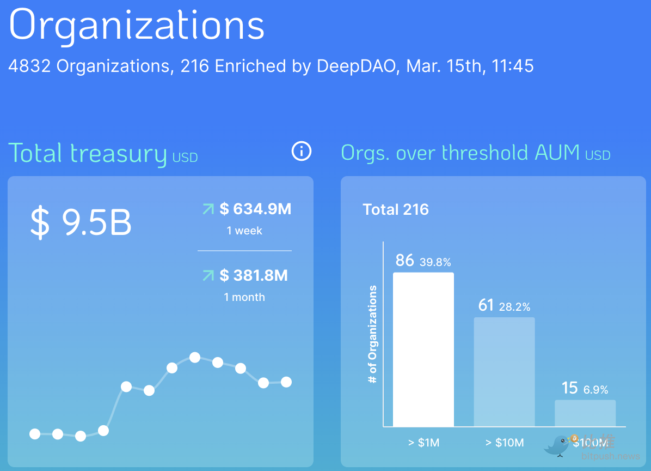The width and height of the screenshot is (651, 471).
Task: Click the $ 9.5B total treasury value
Action: (80, 222)
